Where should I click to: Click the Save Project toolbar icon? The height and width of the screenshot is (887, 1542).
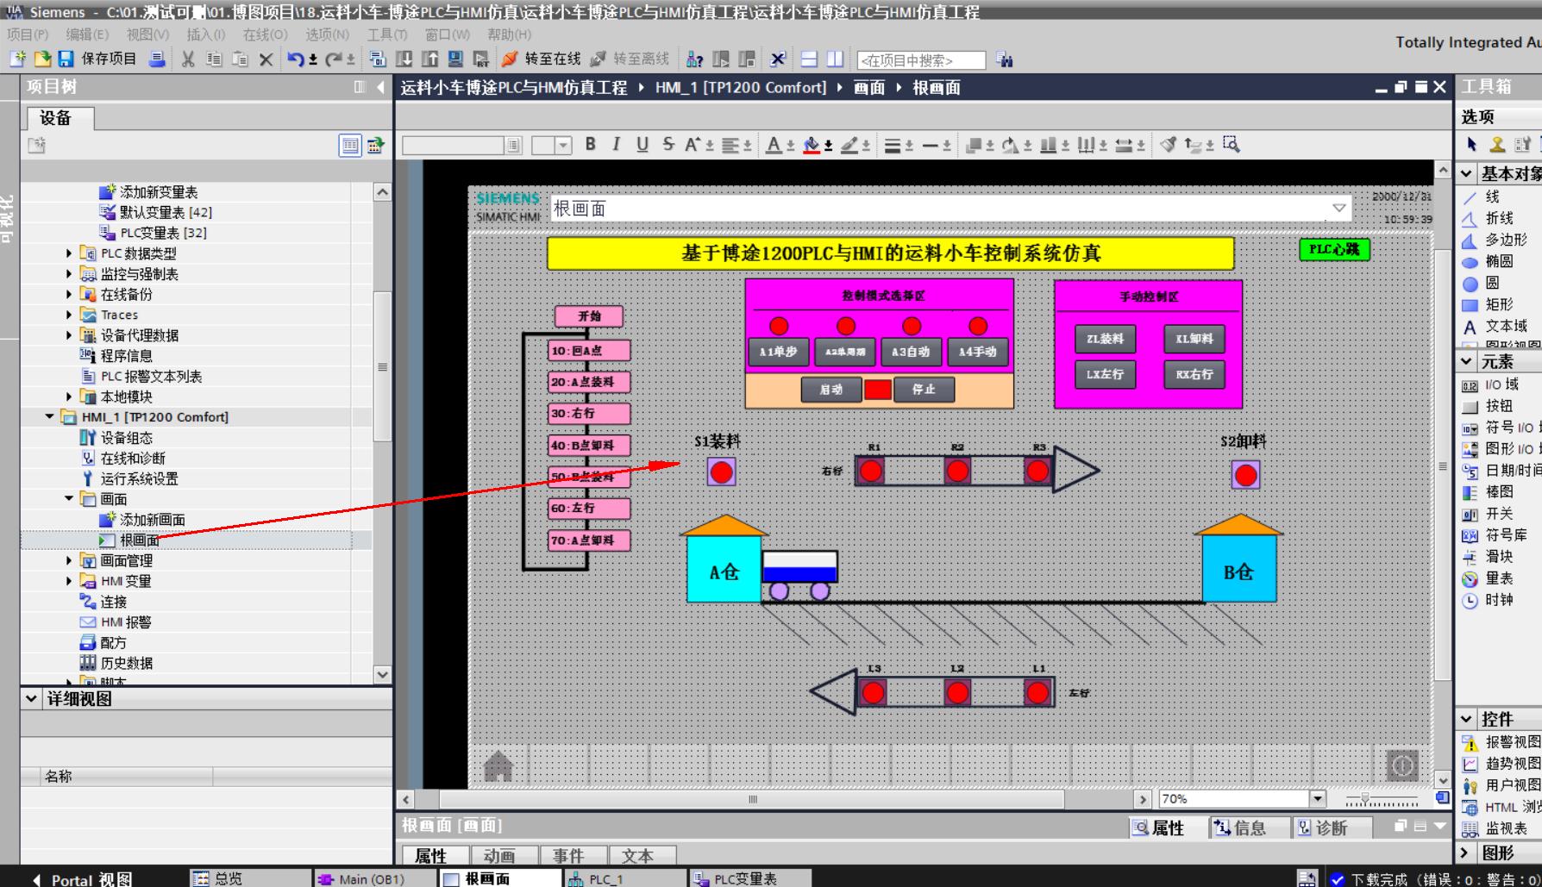[66, 59]
